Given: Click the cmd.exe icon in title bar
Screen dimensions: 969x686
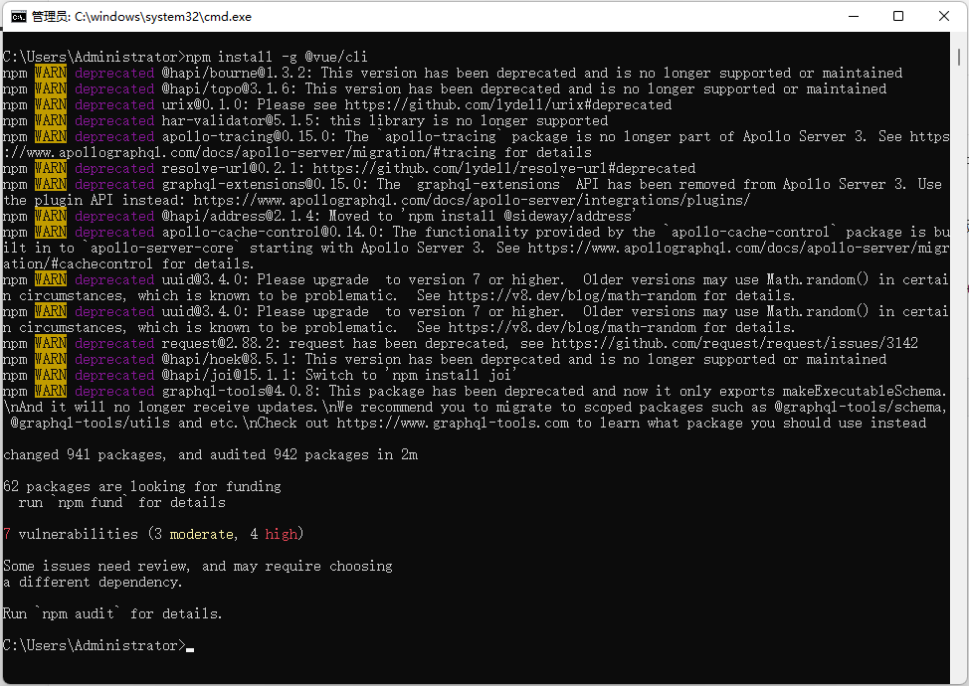Looking at the screenshot, I should [19, 17].
